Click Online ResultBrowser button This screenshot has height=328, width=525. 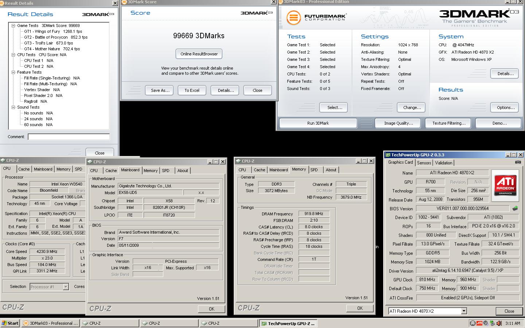click(x=199, y=54)
